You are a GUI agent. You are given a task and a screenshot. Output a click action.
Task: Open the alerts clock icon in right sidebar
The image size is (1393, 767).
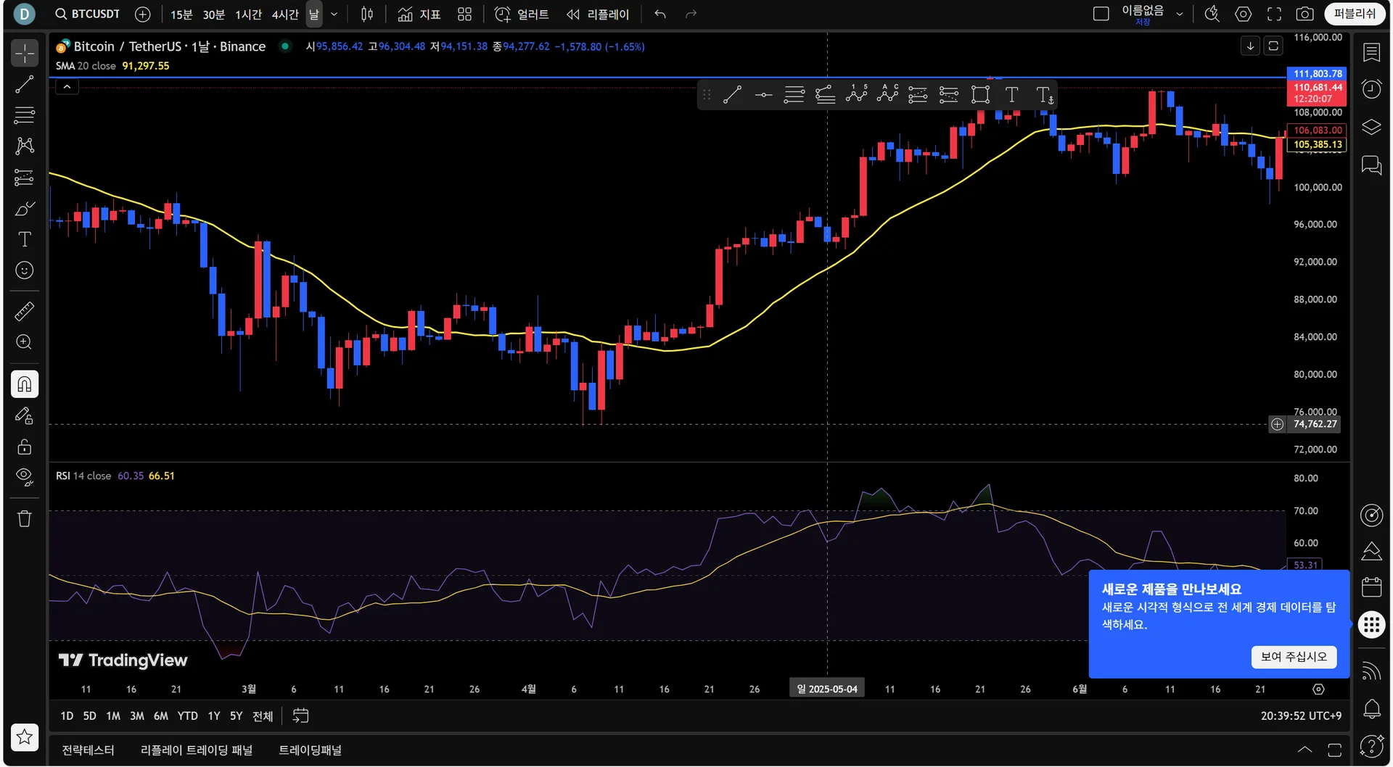pyautogui.click(x=1371, y=89)
